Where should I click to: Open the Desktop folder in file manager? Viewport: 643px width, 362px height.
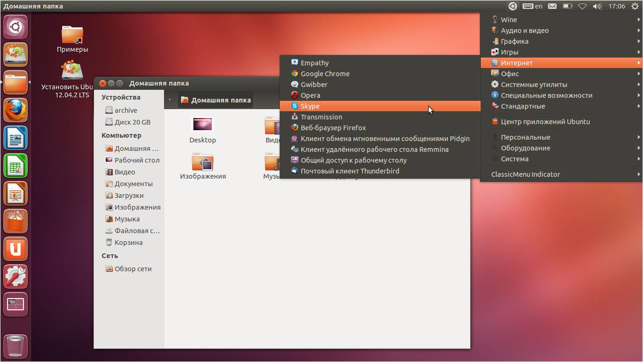tap(203, 130)
